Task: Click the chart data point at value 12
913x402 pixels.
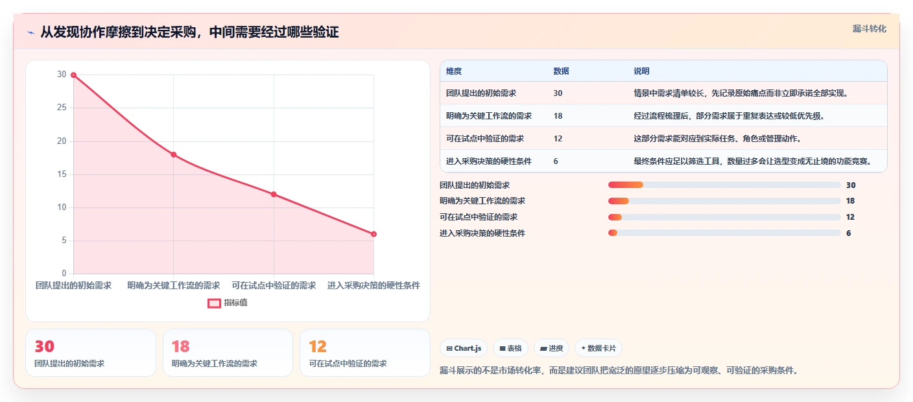Action: coord(274,195)
